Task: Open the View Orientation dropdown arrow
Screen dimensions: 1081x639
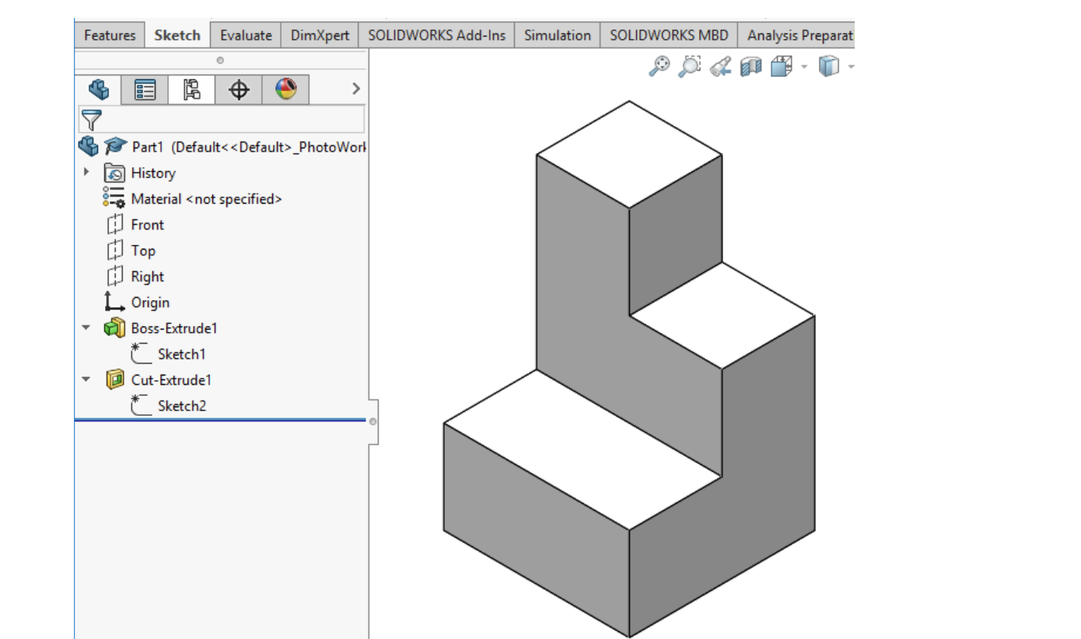Action: 804,68
